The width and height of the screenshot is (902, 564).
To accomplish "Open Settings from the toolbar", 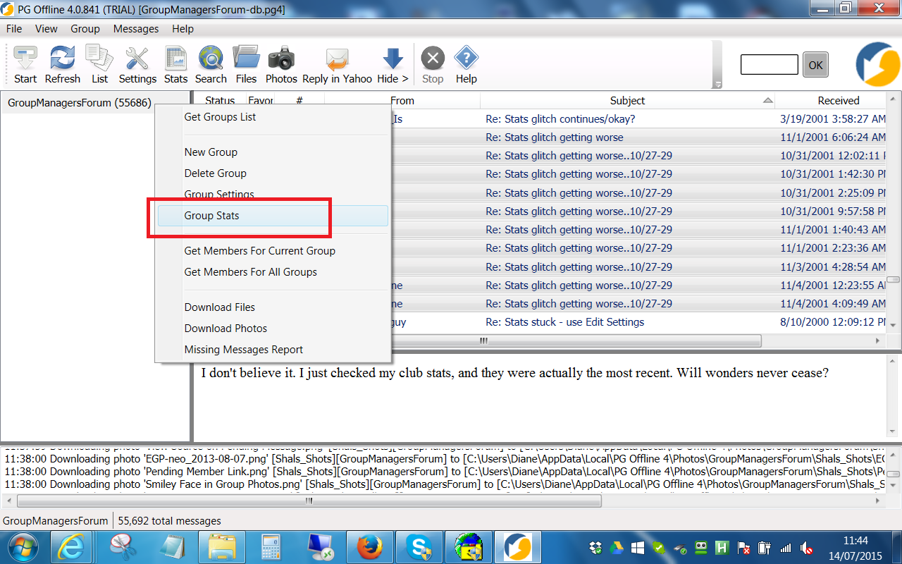I will click(x=137, y=65).
